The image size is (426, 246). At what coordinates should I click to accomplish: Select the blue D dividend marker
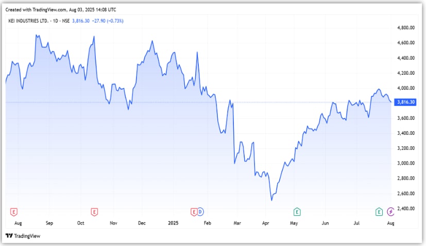200,212
